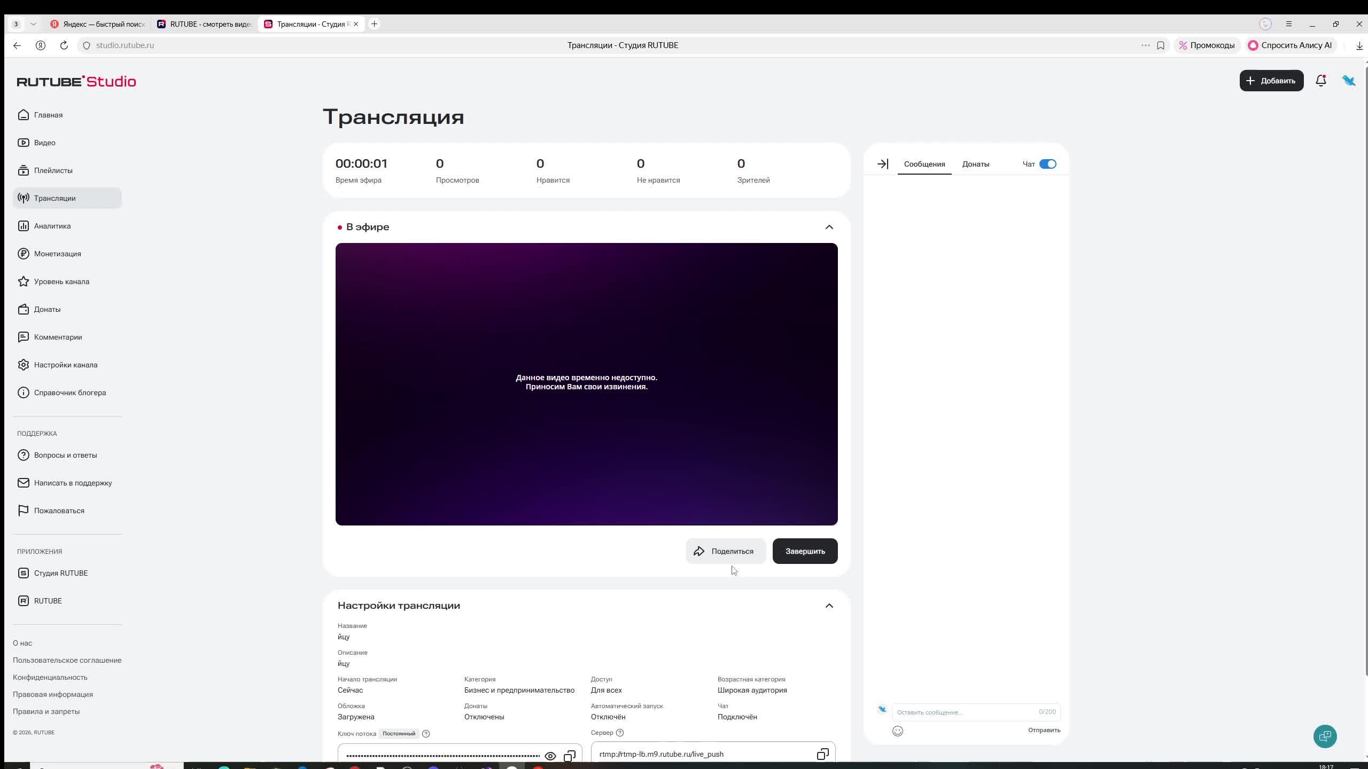Toggle the Чат switch off
1368x769 pixels.
pyautogui.click(x=1047, y=164)
